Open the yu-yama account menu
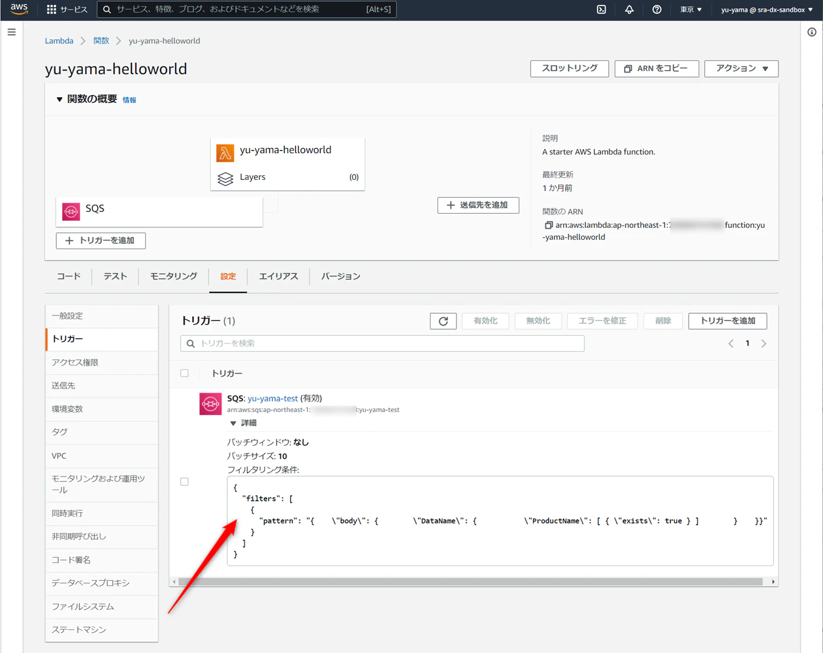 coord(767,9)
